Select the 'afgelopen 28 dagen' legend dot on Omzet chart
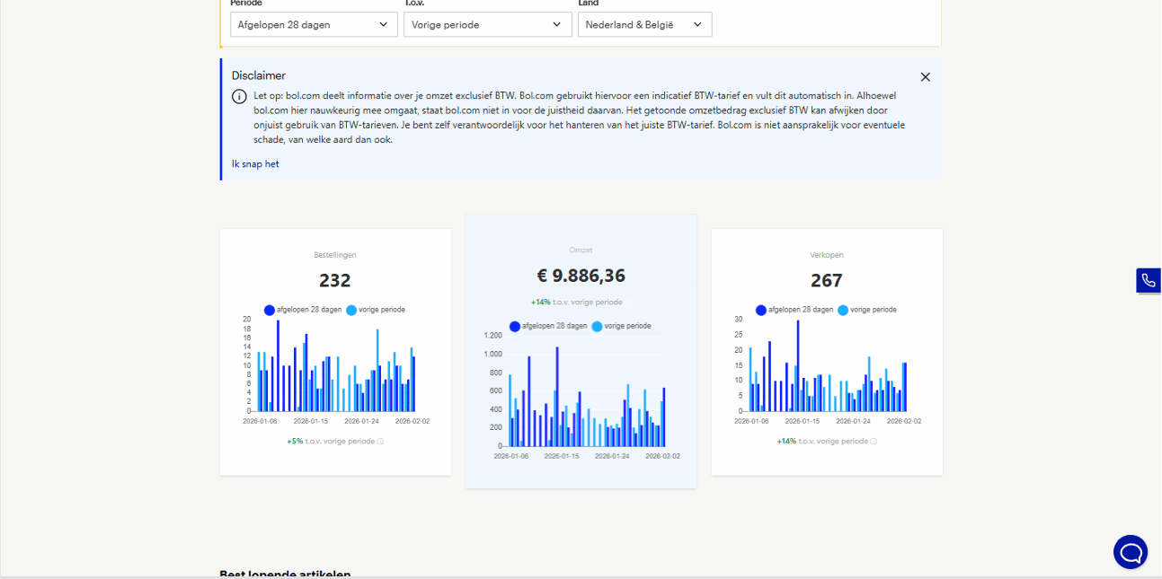Image resolution: width=1162 pixels, height=579 pixels. [x=517, y=326]
